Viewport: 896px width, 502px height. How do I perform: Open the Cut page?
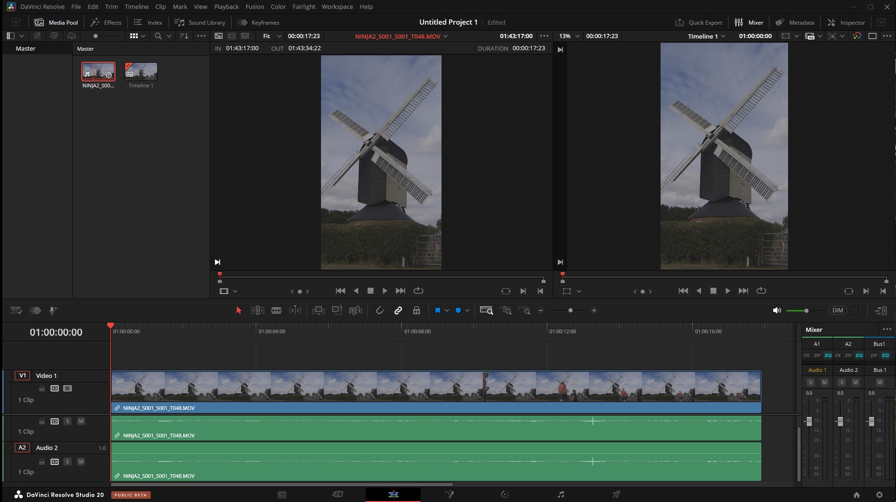tap(338, 495)
